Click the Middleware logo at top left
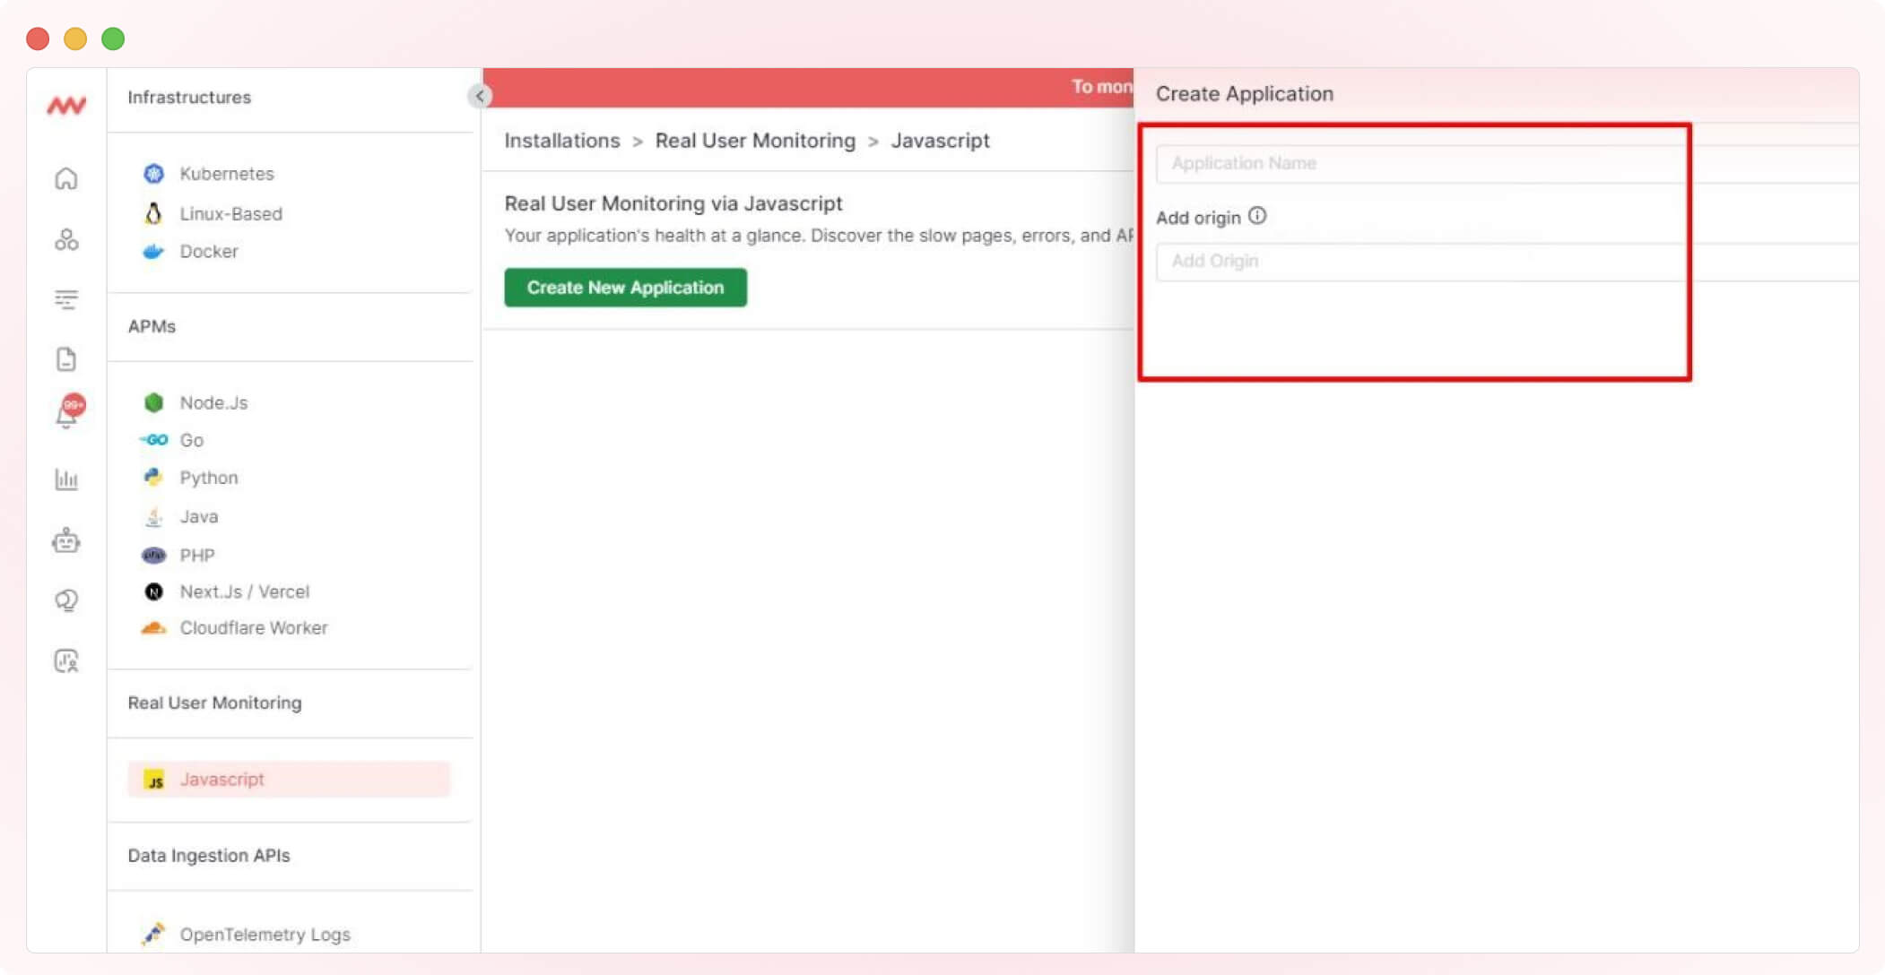 (x=66, y=105)
